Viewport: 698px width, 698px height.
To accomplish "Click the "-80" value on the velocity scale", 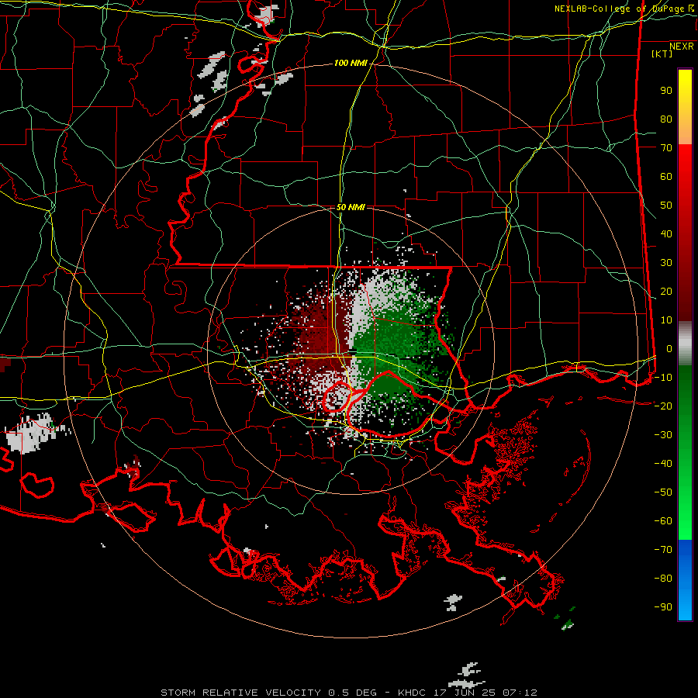I will click(x=663, y=579).
